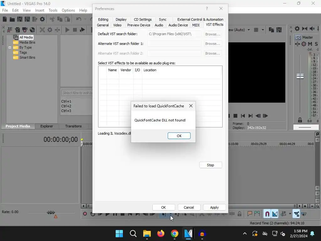Toggle Auto Preview in Project Media toolbar
This screenshot has height=241, width=321.
[x=82, y=30]
